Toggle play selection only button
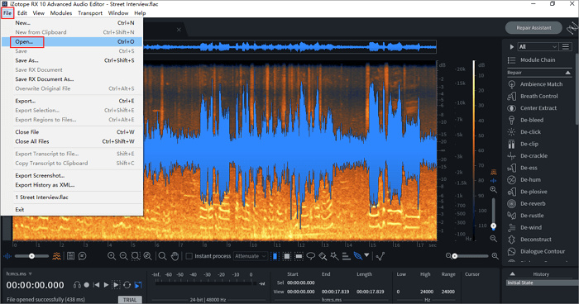 tap(116, 285)
